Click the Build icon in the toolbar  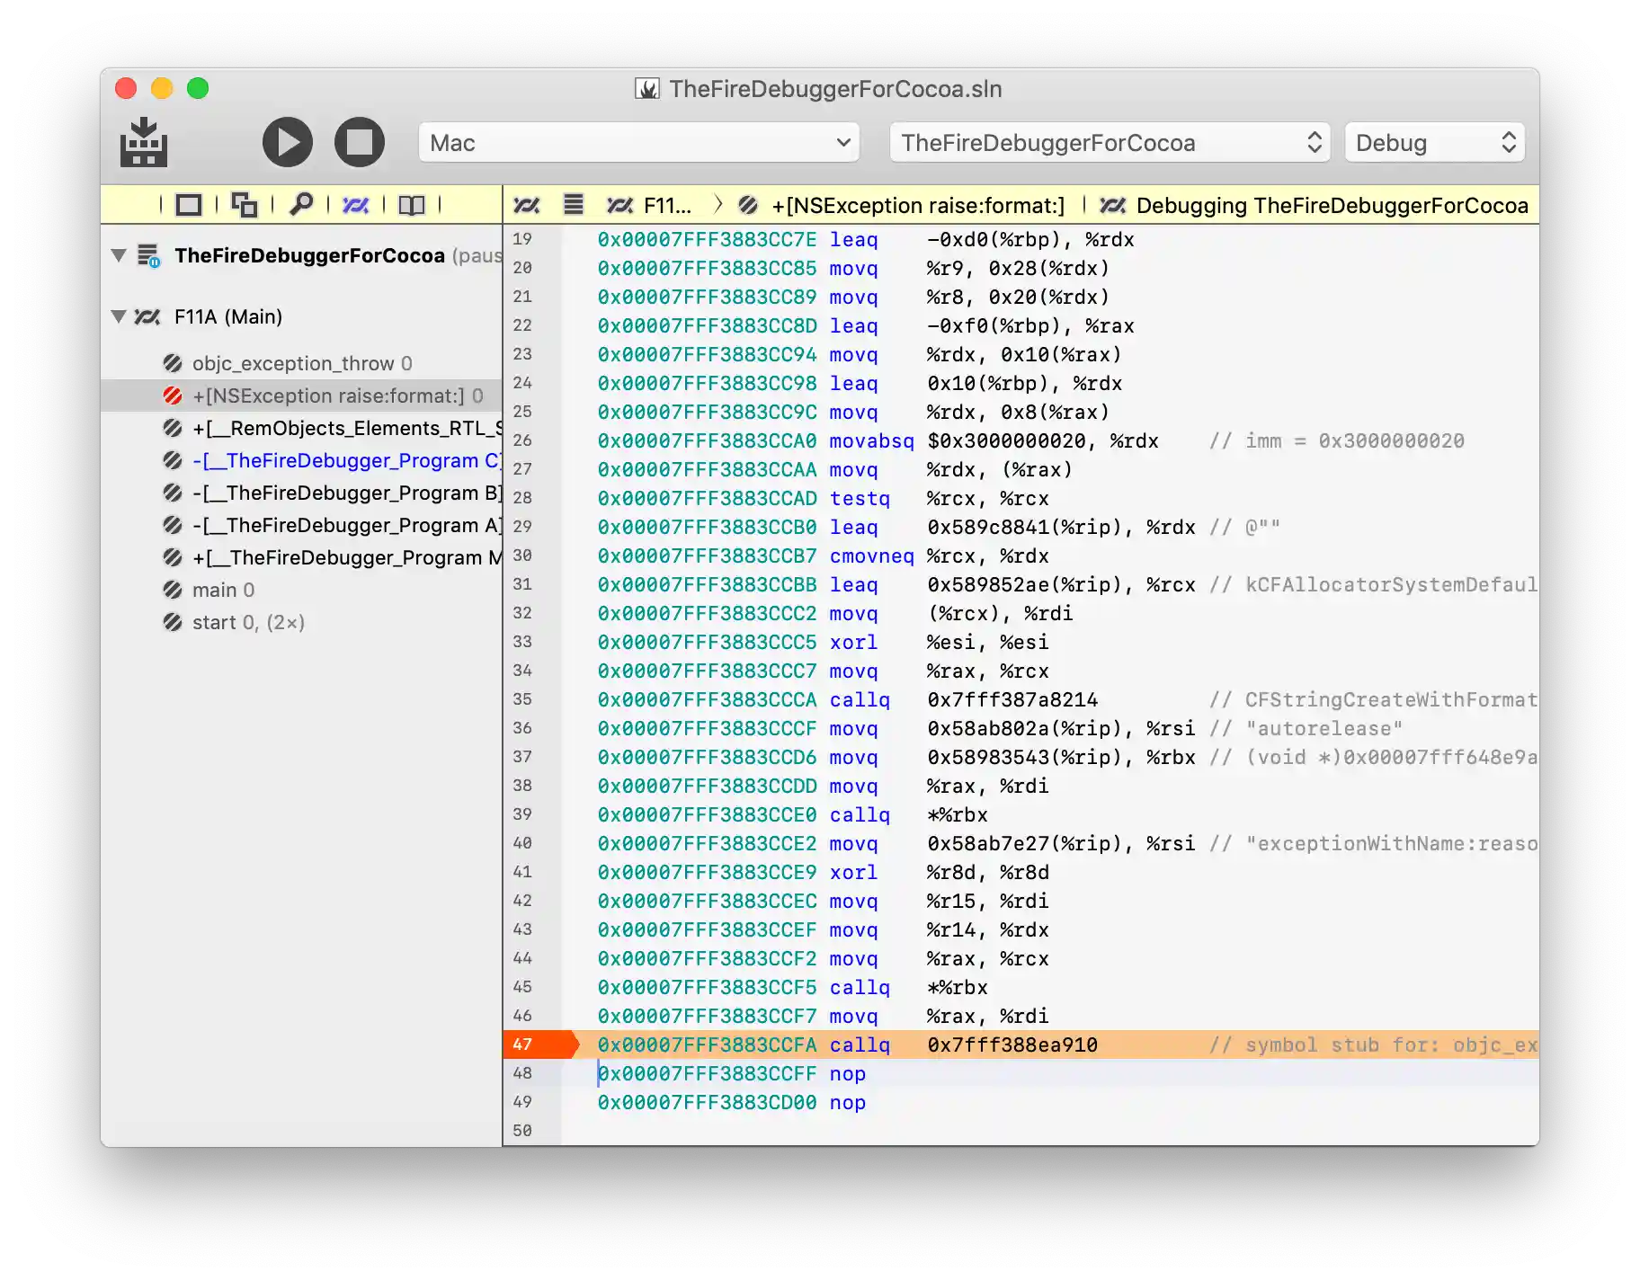tap(144, 143)
